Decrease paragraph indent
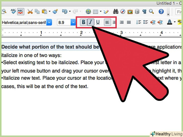This screenshot has width=183, height=137. pos(153,22)
